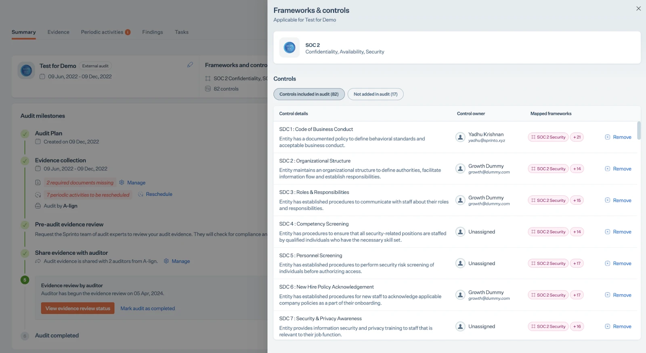Click the unassigned owner avatar for SDC 5
Viewport: 646px width, 353px height.
coord(460,264)
